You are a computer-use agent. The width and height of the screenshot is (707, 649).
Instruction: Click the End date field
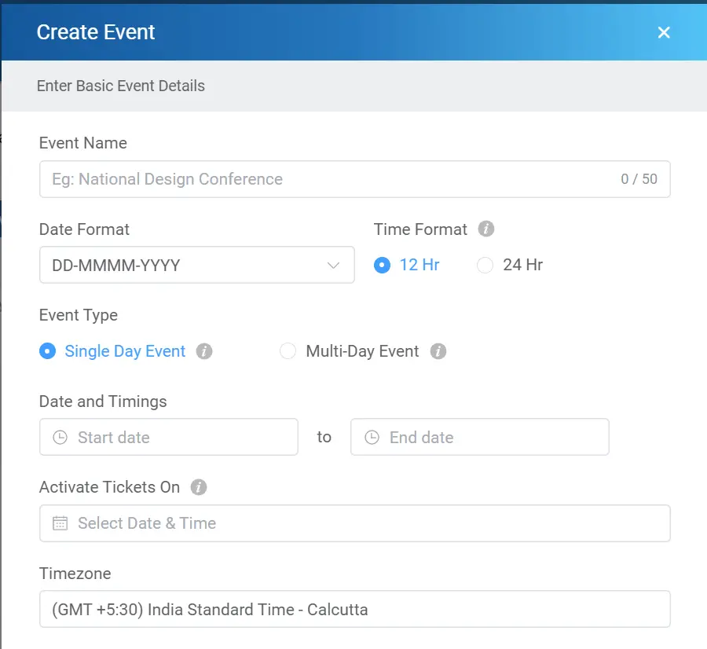pos(480,437)
